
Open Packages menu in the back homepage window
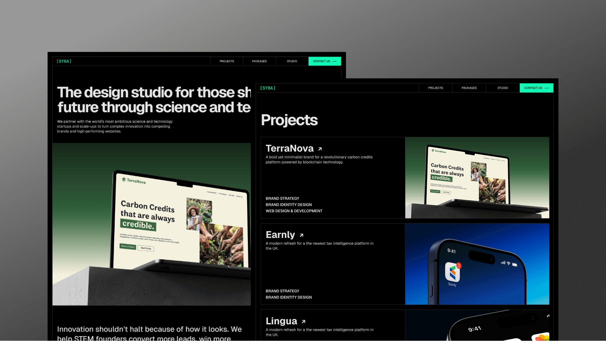259,61
